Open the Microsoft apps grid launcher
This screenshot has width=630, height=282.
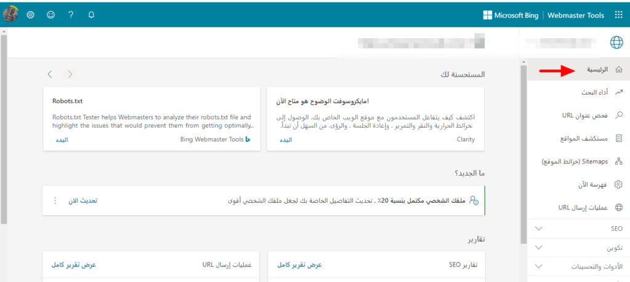click(618, 15)
